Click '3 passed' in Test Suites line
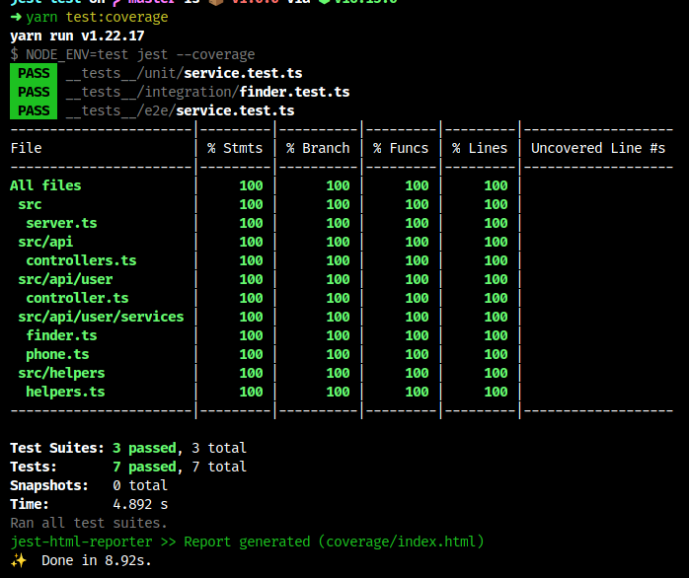689x578 pixels. coord(145,448)
